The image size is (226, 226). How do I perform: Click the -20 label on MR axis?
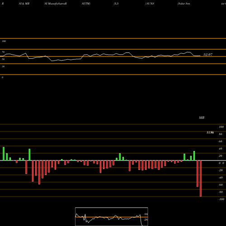pos(221,170)
